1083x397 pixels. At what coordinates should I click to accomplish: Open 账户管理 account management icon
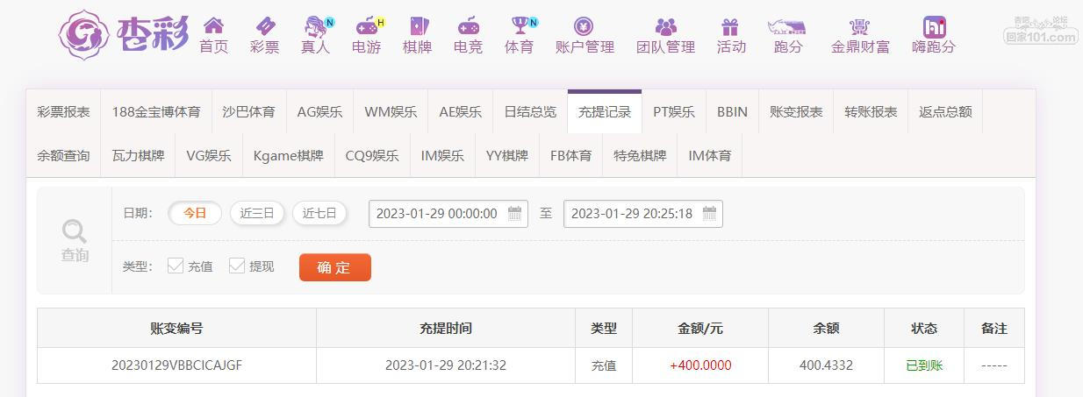click(584, 26)
